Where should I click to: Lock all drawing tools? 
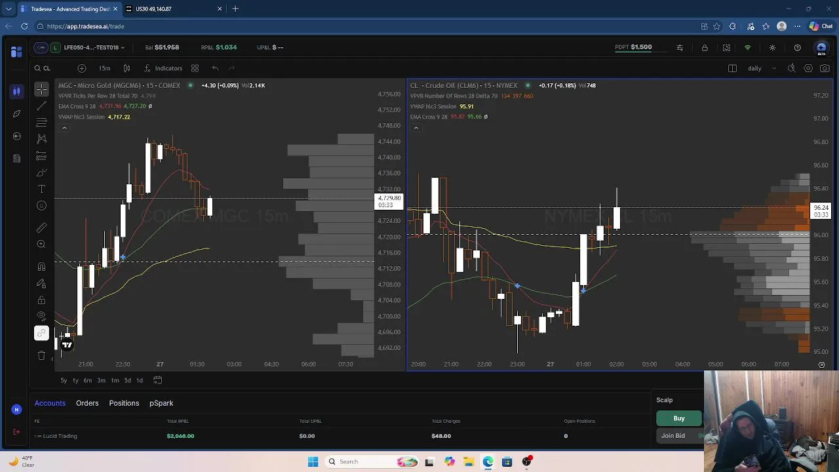point(41,300)
